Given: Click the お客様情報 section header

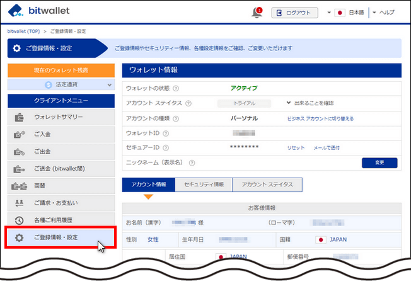Looking at the screenshot, I should click(262, 208).
